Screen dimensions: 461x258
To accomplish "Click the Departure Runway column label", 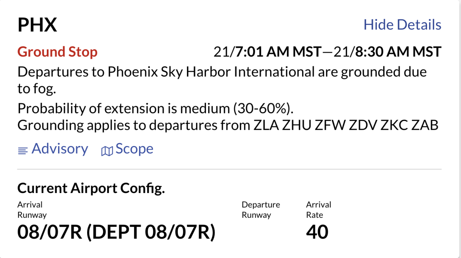I will [261, 210].
